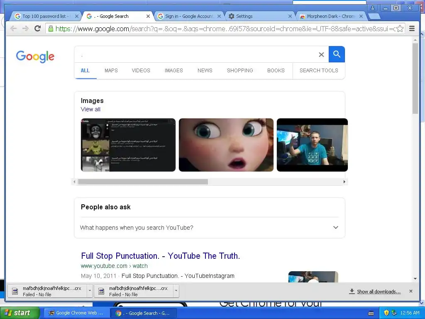Open the animated girl face thumbnail
Image resolution: width=425 pixels, height=319 pixels.
point(226,145)
